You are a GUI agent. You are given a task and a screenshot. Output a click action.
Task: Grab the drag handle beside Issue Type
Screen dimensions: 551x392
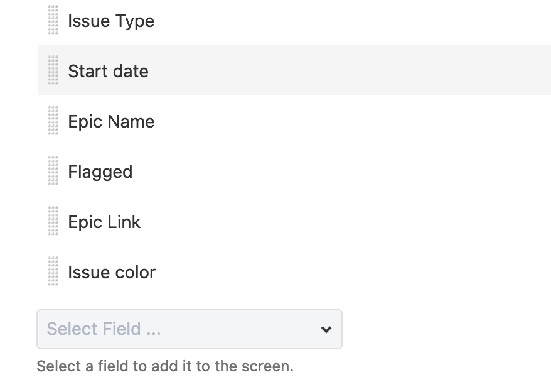(53, 20)
